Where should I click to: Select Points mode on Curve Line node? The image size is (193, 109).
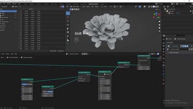coord(24,84)
